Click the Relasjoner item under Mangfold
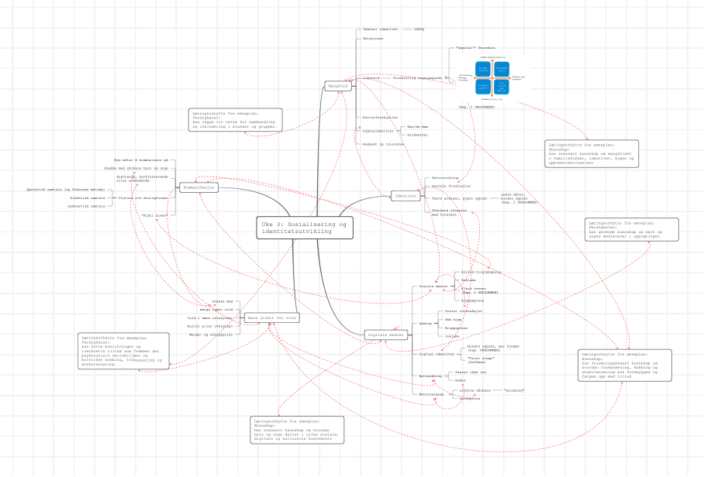 click(x=373, y=39)
